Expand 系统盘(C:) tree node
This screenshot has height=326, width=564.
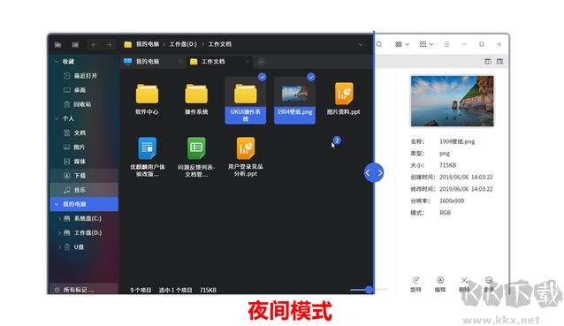pos(59,218)
